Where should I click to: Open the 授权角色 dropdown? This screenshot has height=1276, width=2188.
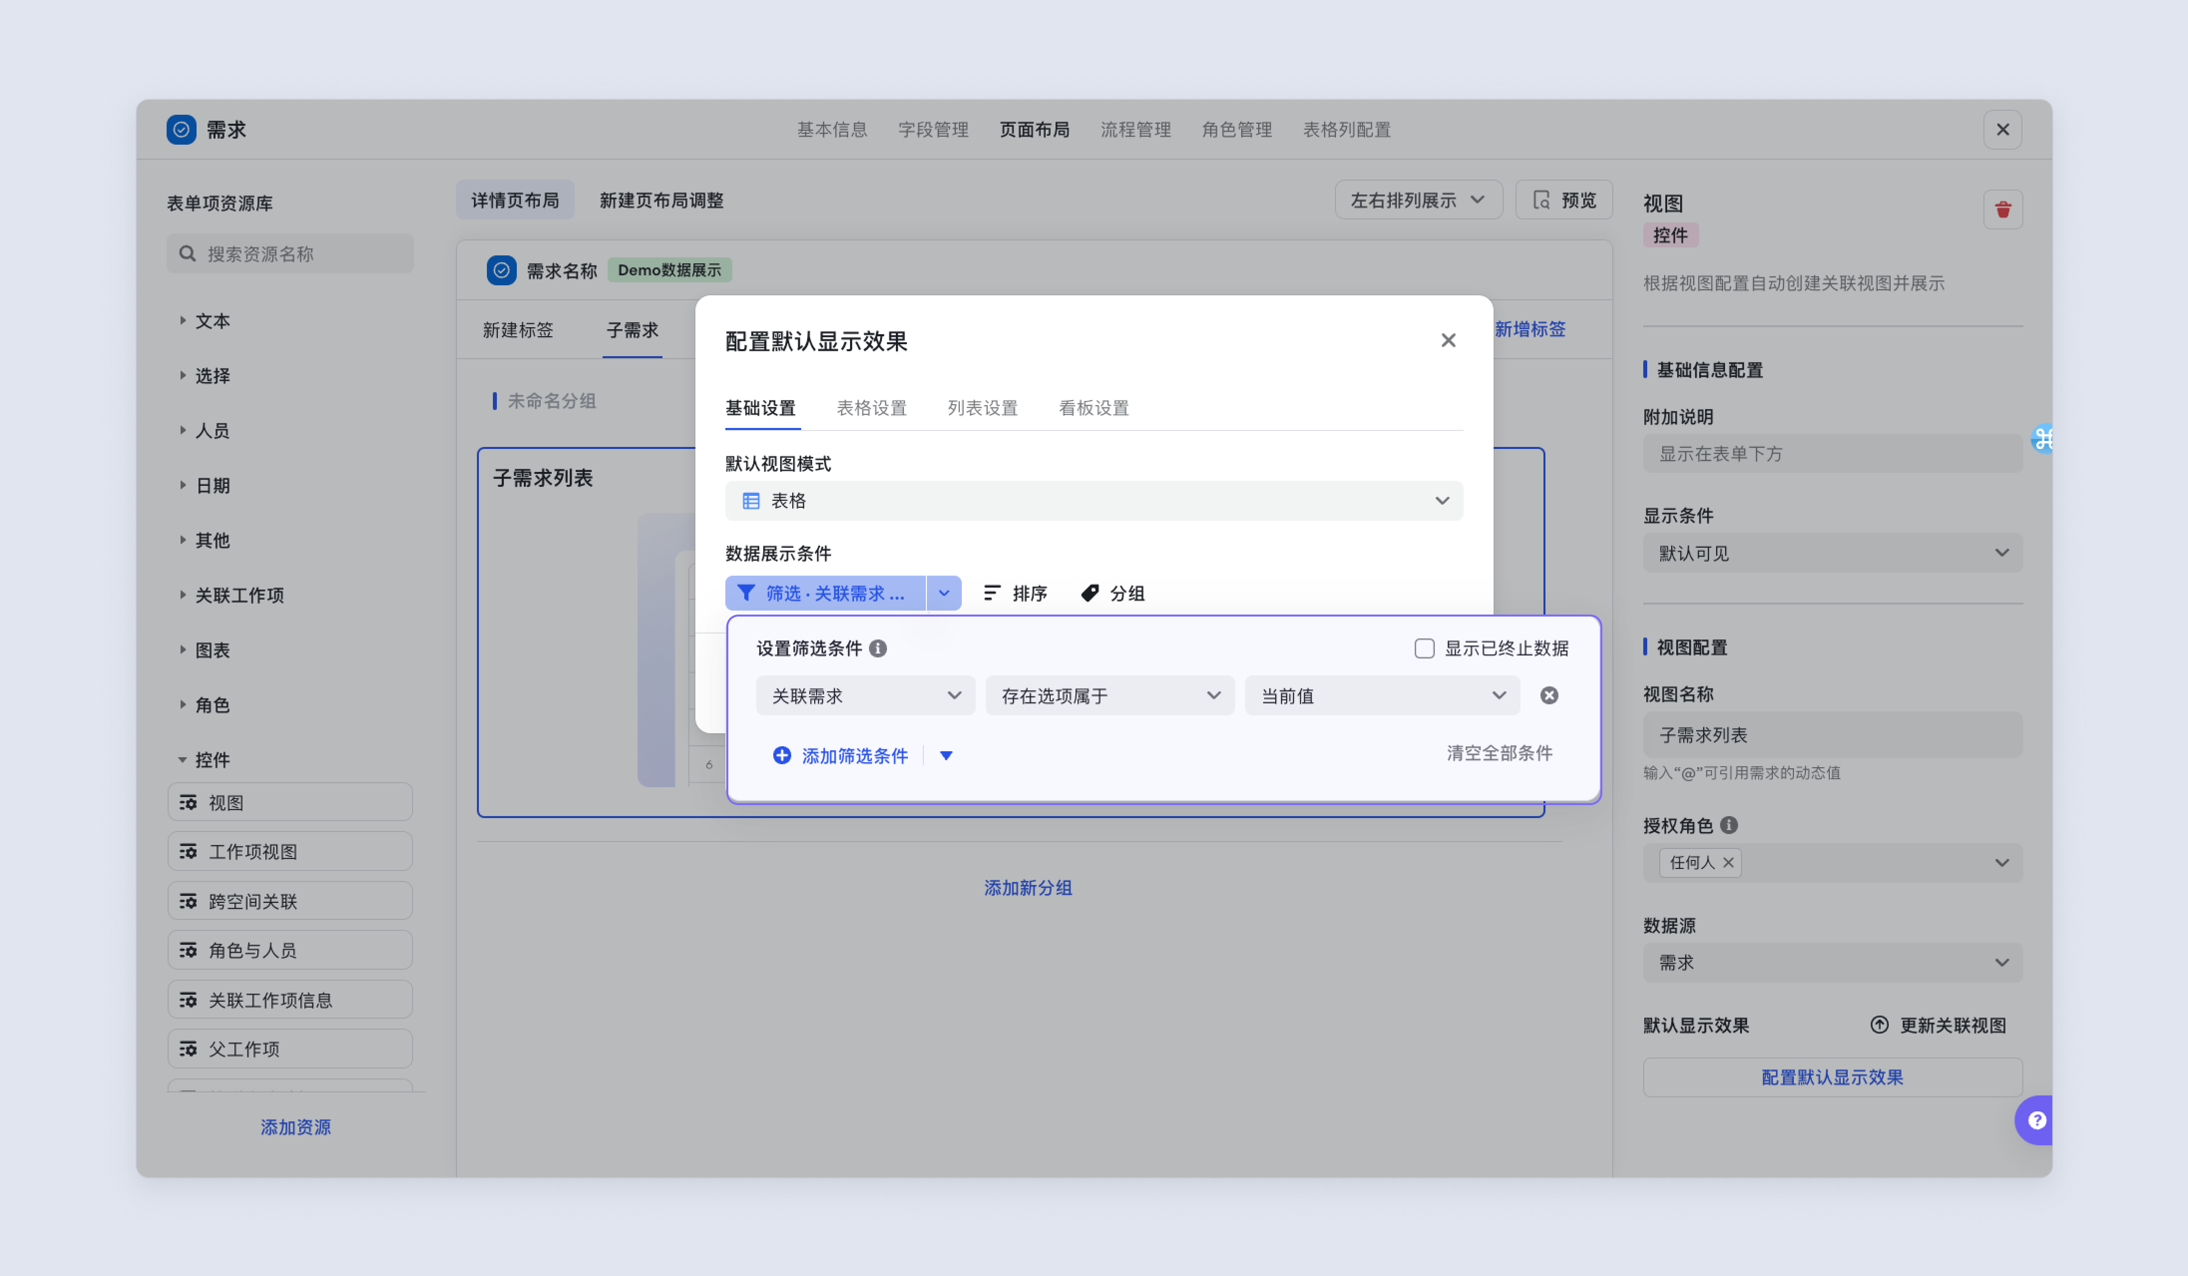pyautogui.click(x=1833, y=863)
